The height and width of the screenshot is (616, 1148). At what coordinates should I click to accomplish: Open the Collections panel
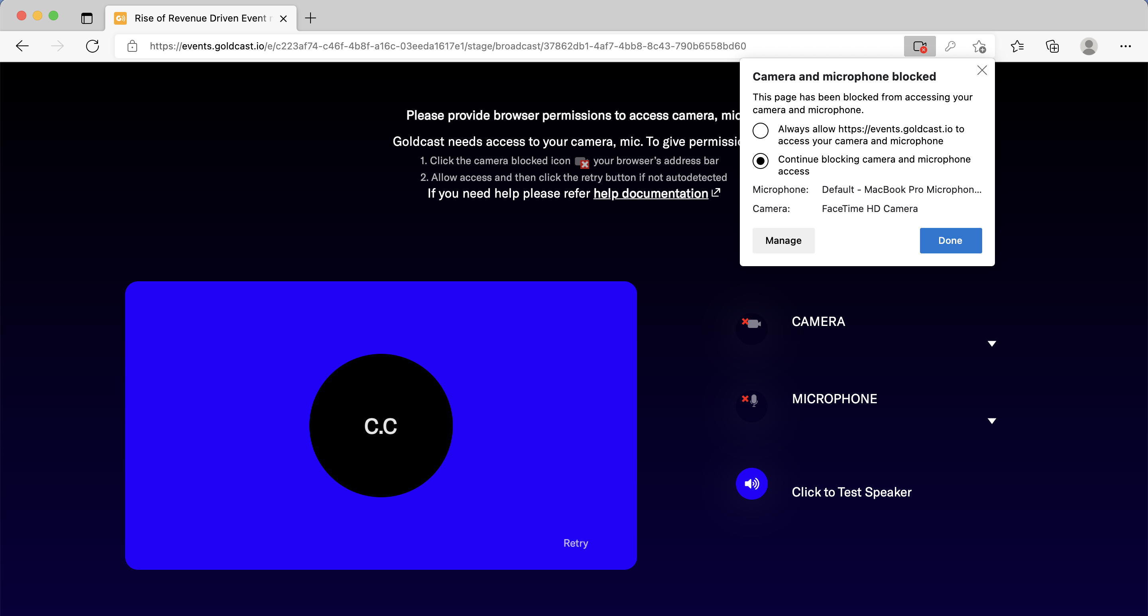click(1052, 46)
